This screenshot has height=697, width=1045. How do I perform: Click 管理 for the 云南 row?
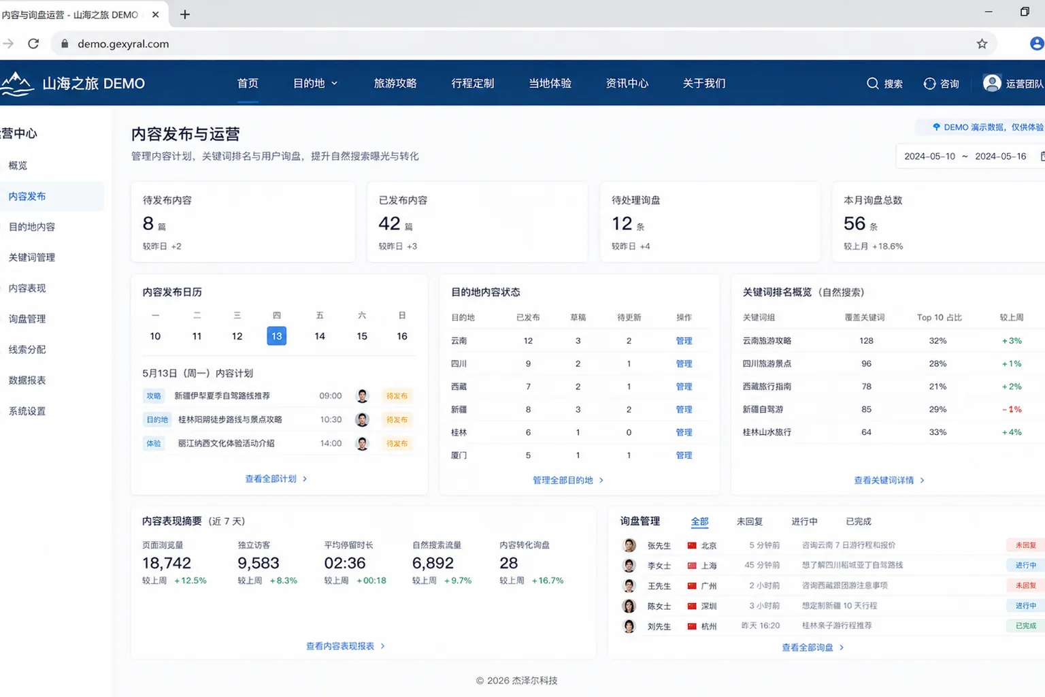point(684,341)
